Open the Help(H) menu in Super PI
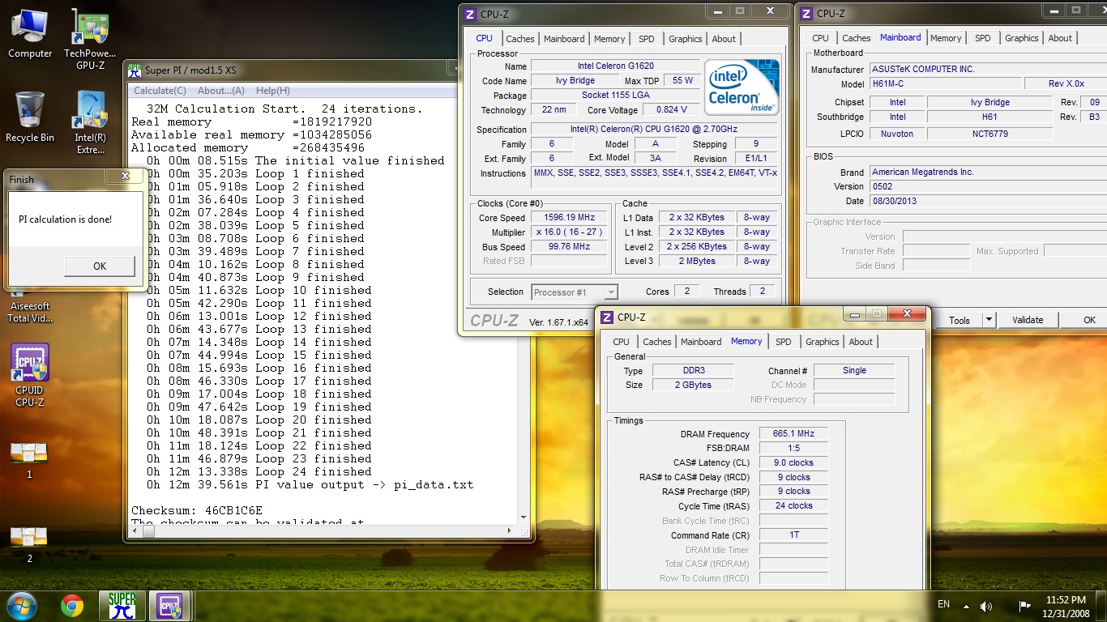 click(x=272, y=91)
